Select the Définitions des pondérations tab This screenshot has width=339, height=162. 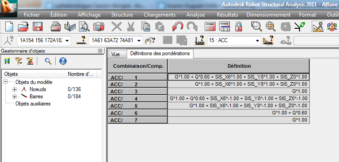[x=160, y=53]
